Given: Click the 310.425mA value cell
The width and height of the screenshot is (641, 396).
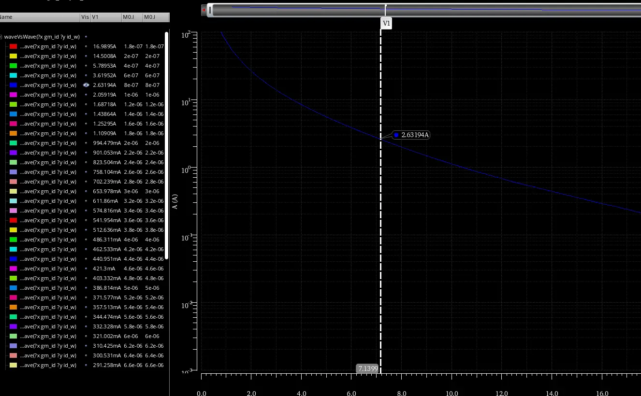Looking at the screenshot, I should coord(107,346).
